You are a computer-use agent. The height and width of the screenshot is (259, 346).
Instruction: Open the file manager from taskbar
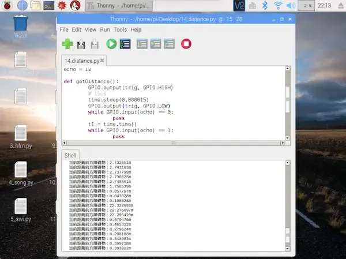[x=36, y=6]
